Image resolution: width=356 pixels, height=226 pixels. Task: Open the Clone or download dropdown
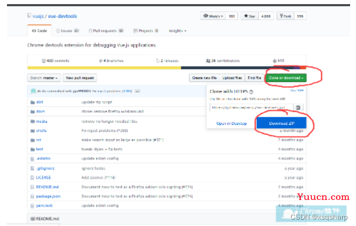286,78
